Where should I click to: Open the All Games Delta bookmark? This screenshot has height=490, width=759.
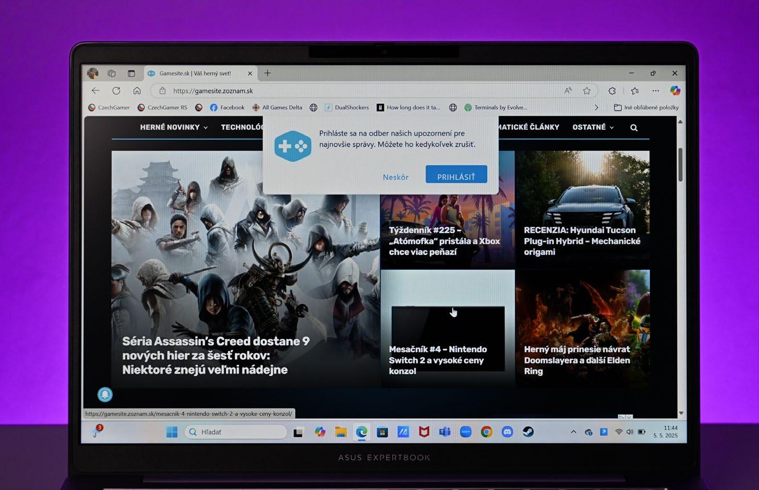pyautogui.click(x=277, y=107)
